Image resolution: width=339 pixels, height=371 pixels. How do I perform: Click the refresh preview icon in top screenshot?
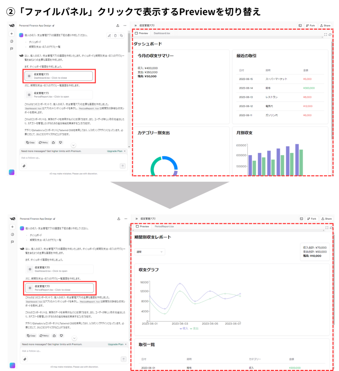click(x=330, y=35)
